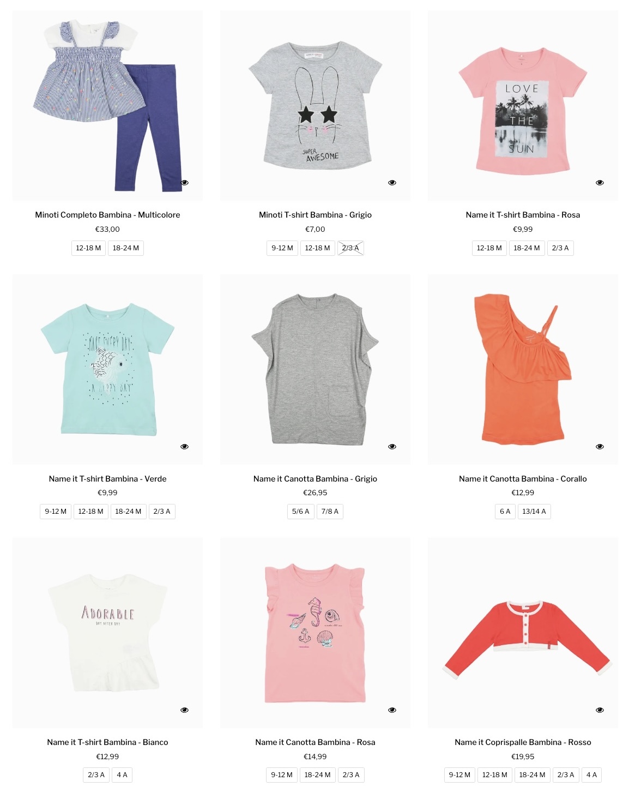
Task: Open quick view eye on coral Canotta
Action: pyautogui.click(x=600, y=447)
